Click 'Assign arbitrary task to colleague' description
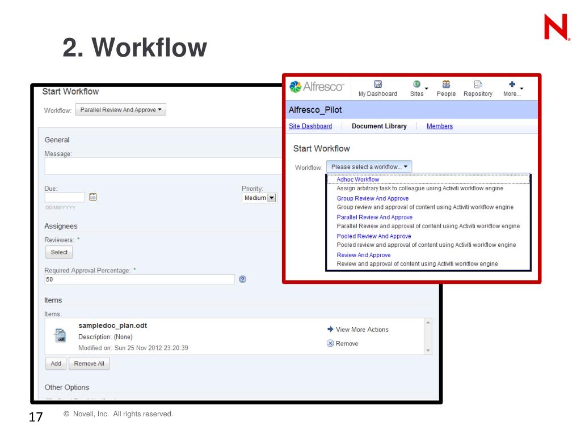The height and width of the screenshot is (435, 581). click(420, 188)
